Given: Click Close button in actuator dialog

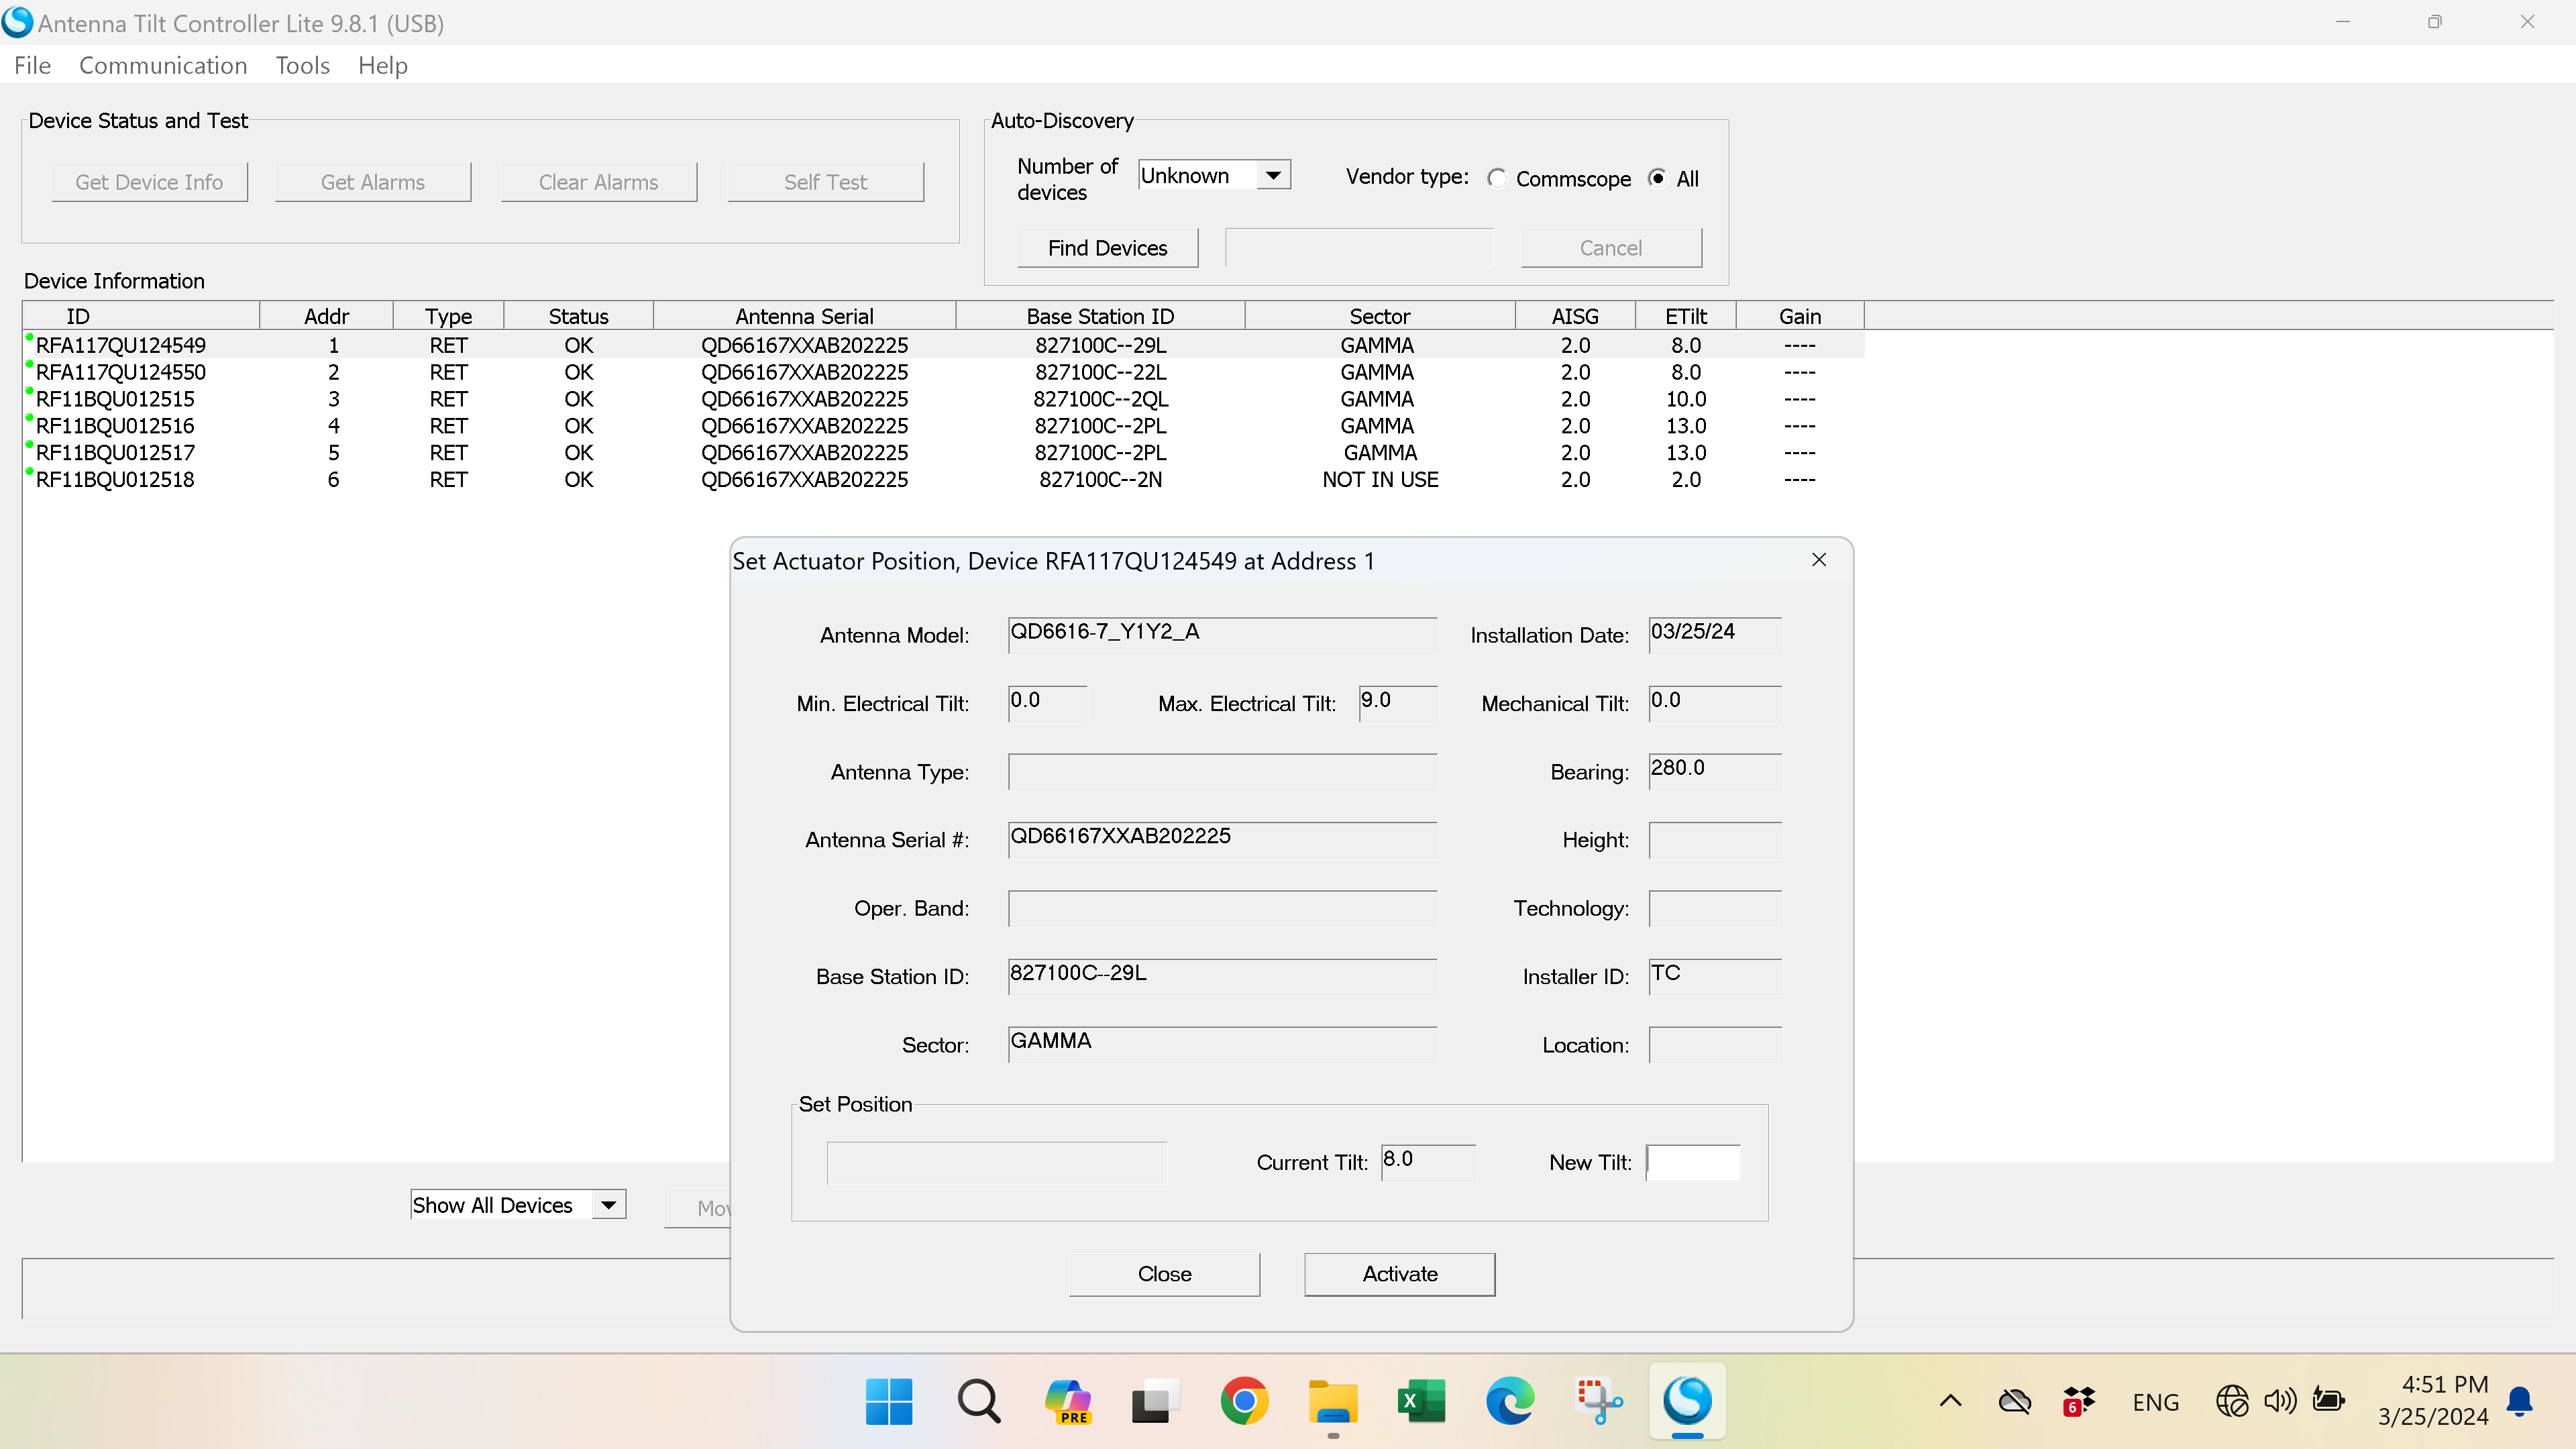Looking at the screenshot, I should coord(1164,1274).
